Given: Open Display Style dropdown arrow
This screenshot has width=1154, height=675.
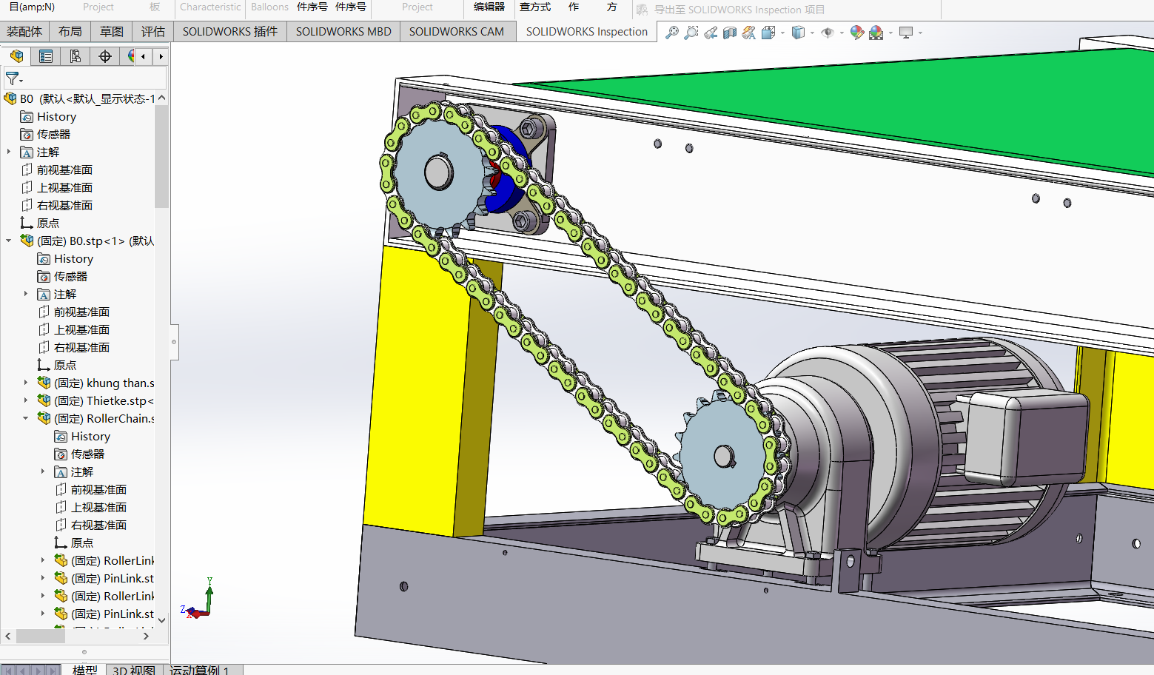Looking at the screenshot, I should coord(812,33).
